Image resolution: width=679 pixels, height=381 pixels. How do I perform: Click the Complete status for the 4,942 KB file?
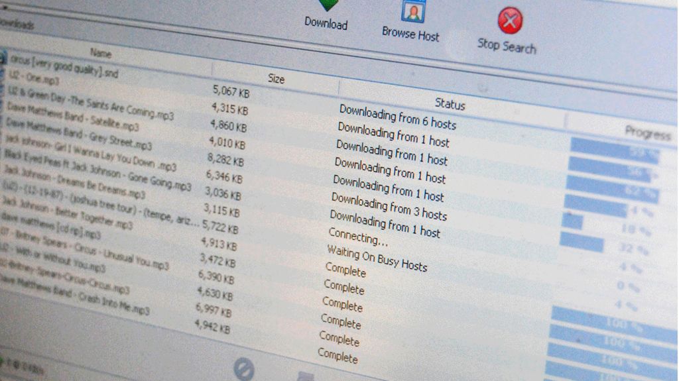click(338, 355)
